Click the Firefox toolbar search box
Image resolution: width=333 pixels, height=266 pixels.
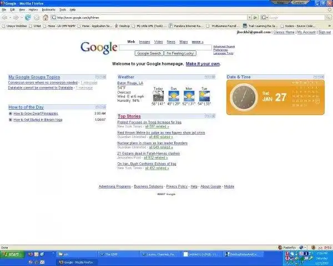[x=296, y=18]
